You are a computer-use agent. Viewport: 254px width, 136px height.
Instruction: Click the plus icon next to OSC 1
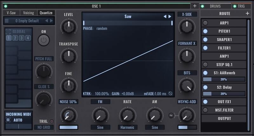pos(195,6)
